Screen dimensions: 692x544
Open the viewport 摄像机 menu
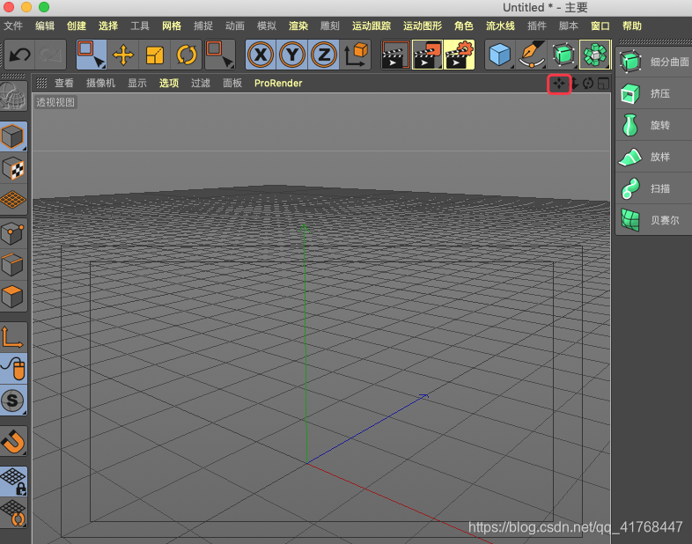point(100,84)
